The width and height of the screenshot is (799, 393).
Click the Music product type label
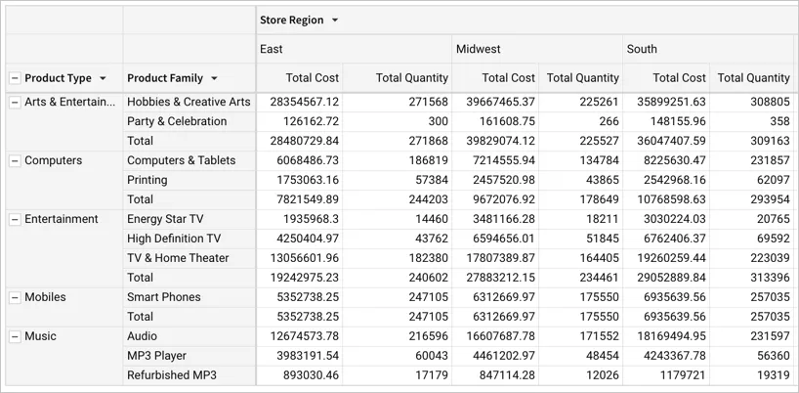40,336
